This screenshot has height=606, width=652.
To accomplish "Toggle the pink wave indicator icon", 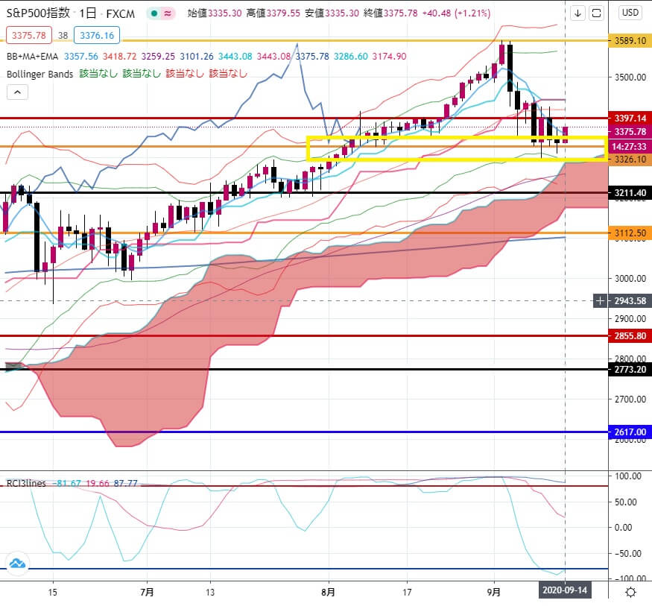I will coord(168,13).
